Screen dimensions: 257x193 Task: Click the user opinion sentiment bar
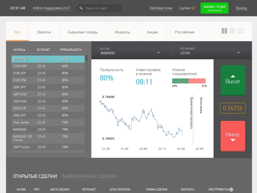coord(189,81)
